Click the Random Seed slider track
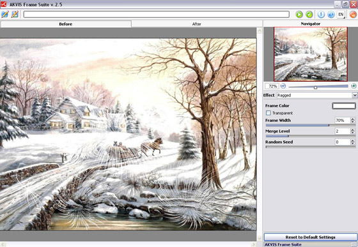This screenshot has width=358, height=247. [x=311, y=147]
